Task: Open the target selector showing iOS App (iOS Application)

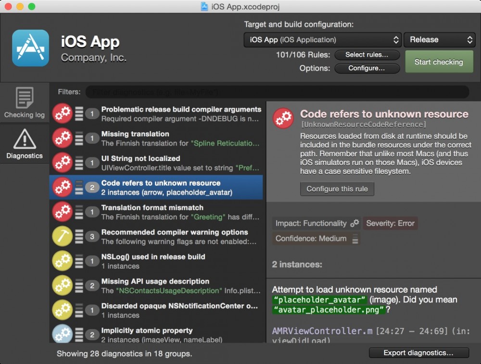Action: coord(322,40)
